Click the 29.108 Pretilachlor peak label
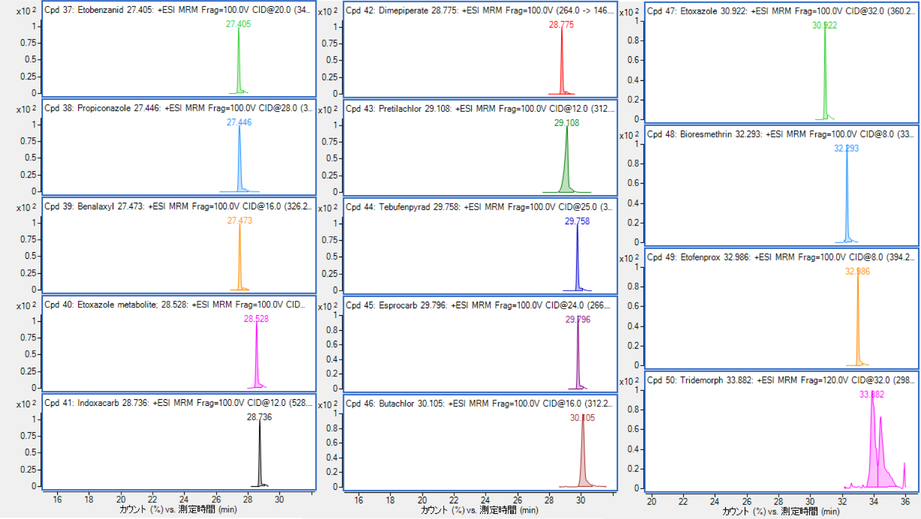This screenshot has height=519, width=921. tap(566, 123)
